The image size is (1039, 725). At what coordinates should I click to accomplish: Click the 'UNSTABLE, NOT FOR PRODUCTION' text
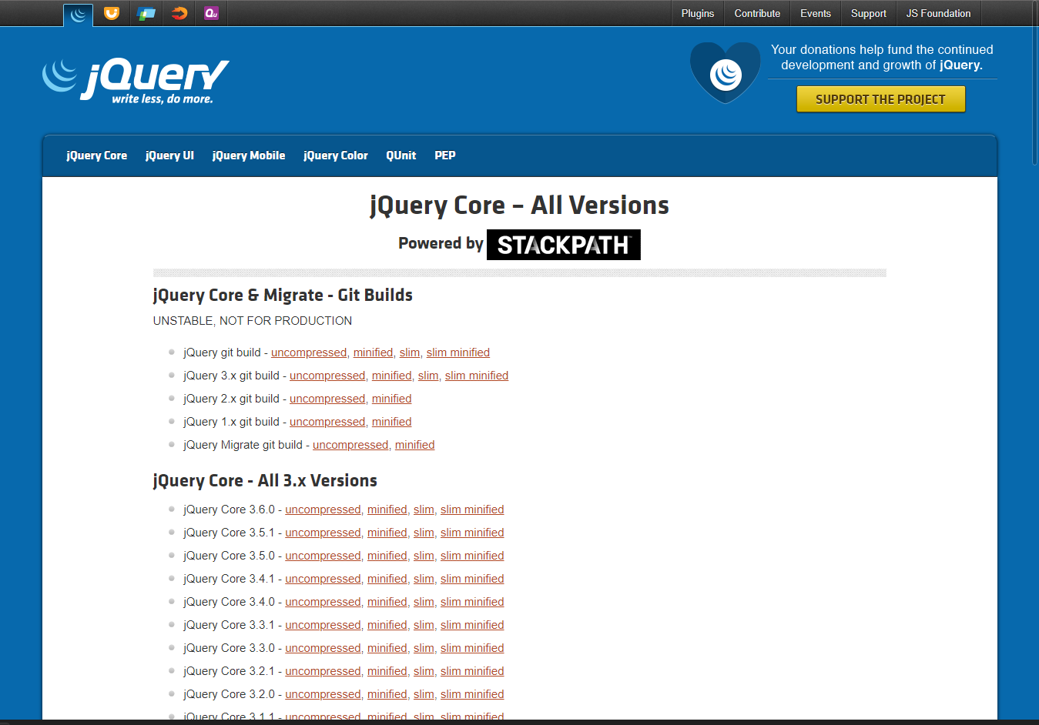tap(253, 321)
